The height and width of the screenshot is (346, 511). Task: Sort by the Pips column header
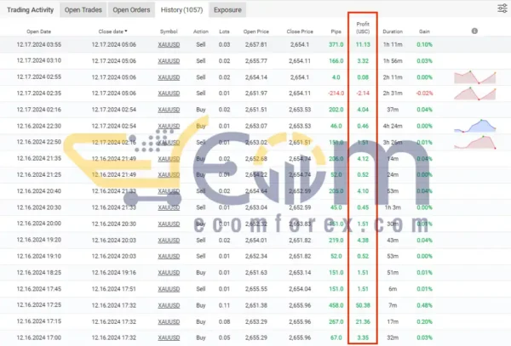point(336,31)
